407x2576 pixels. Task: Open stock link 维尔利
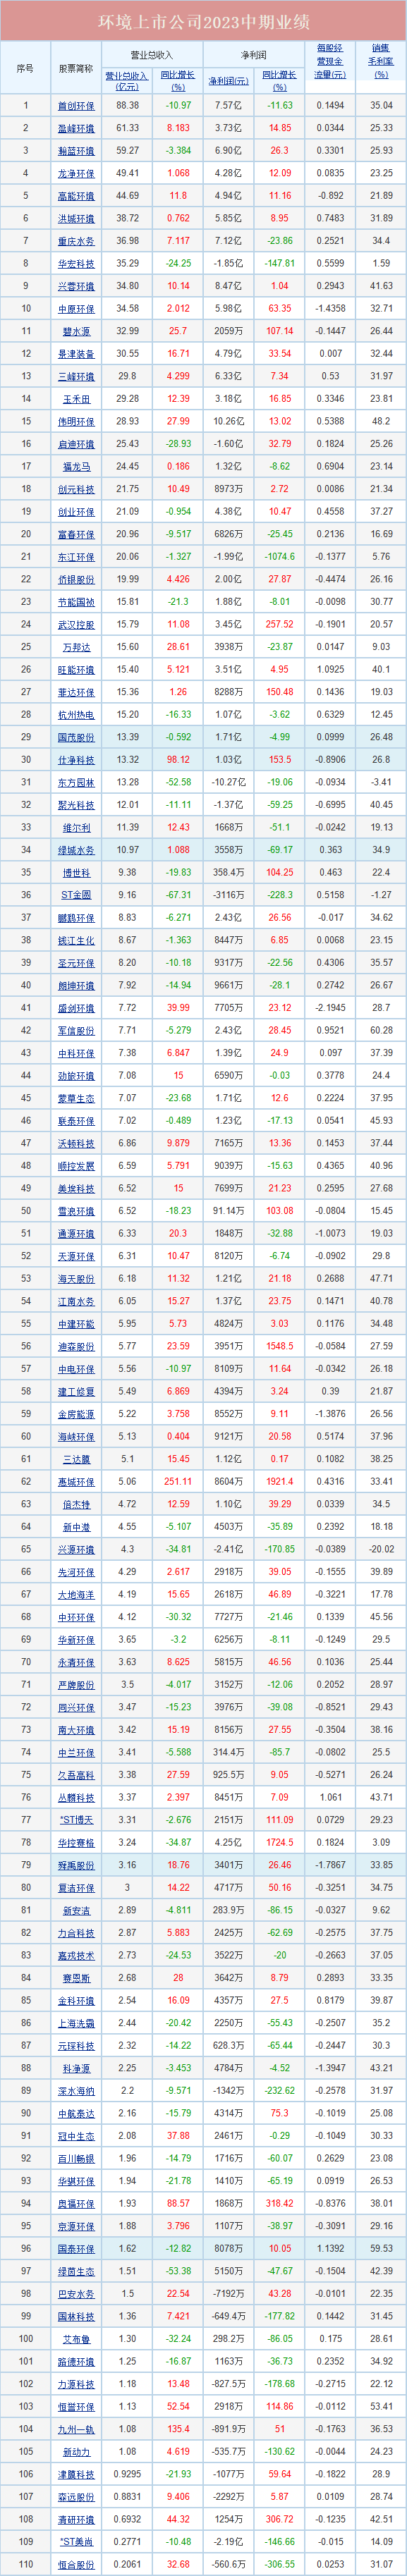point(76,829)
